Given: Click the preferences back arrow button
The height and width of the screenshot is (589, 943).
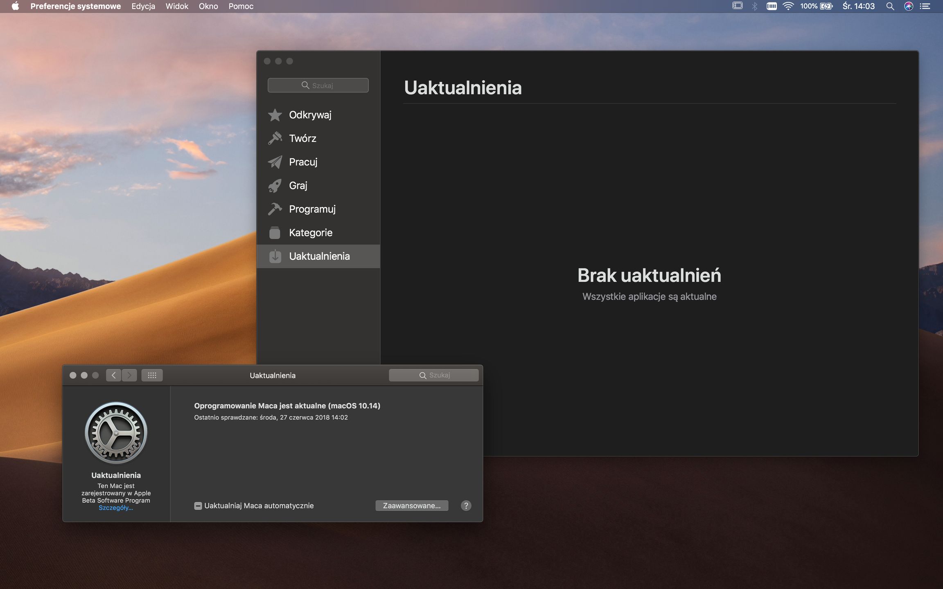Looking at the screenshot, I should (x=113, y=375).
